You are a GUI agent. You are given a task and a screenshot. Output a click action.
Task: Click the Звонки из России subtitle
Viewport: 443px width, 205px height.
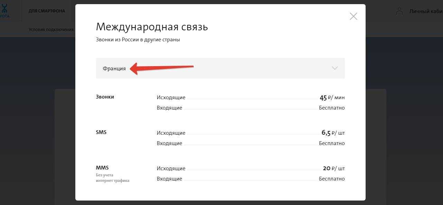click(138, 40)
